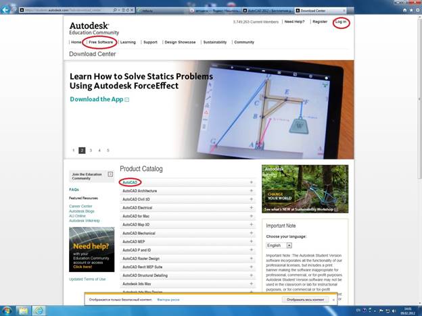The width and height of the screenshot is (422, 316).
Task: Click the Action Center flag tray icon
Action: click(x=381, y=311)
